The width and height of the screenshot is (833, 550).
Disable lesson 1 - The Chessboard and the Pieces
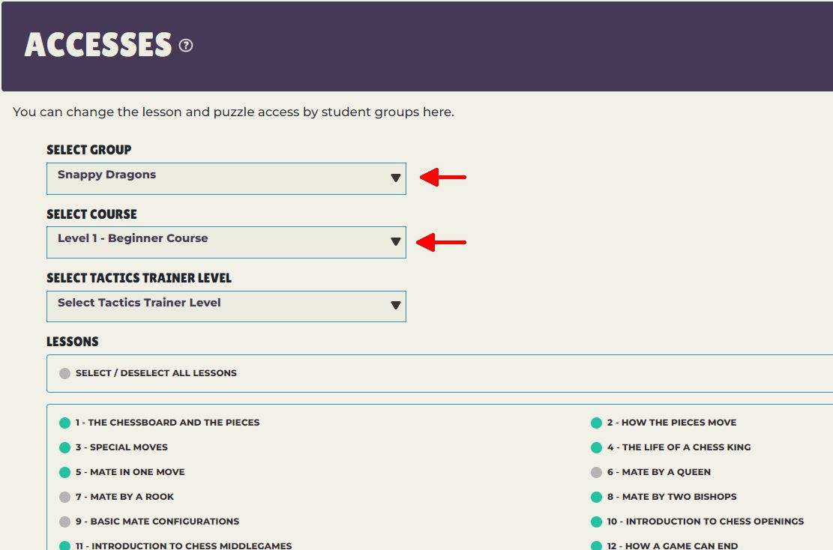click(64, 422)
